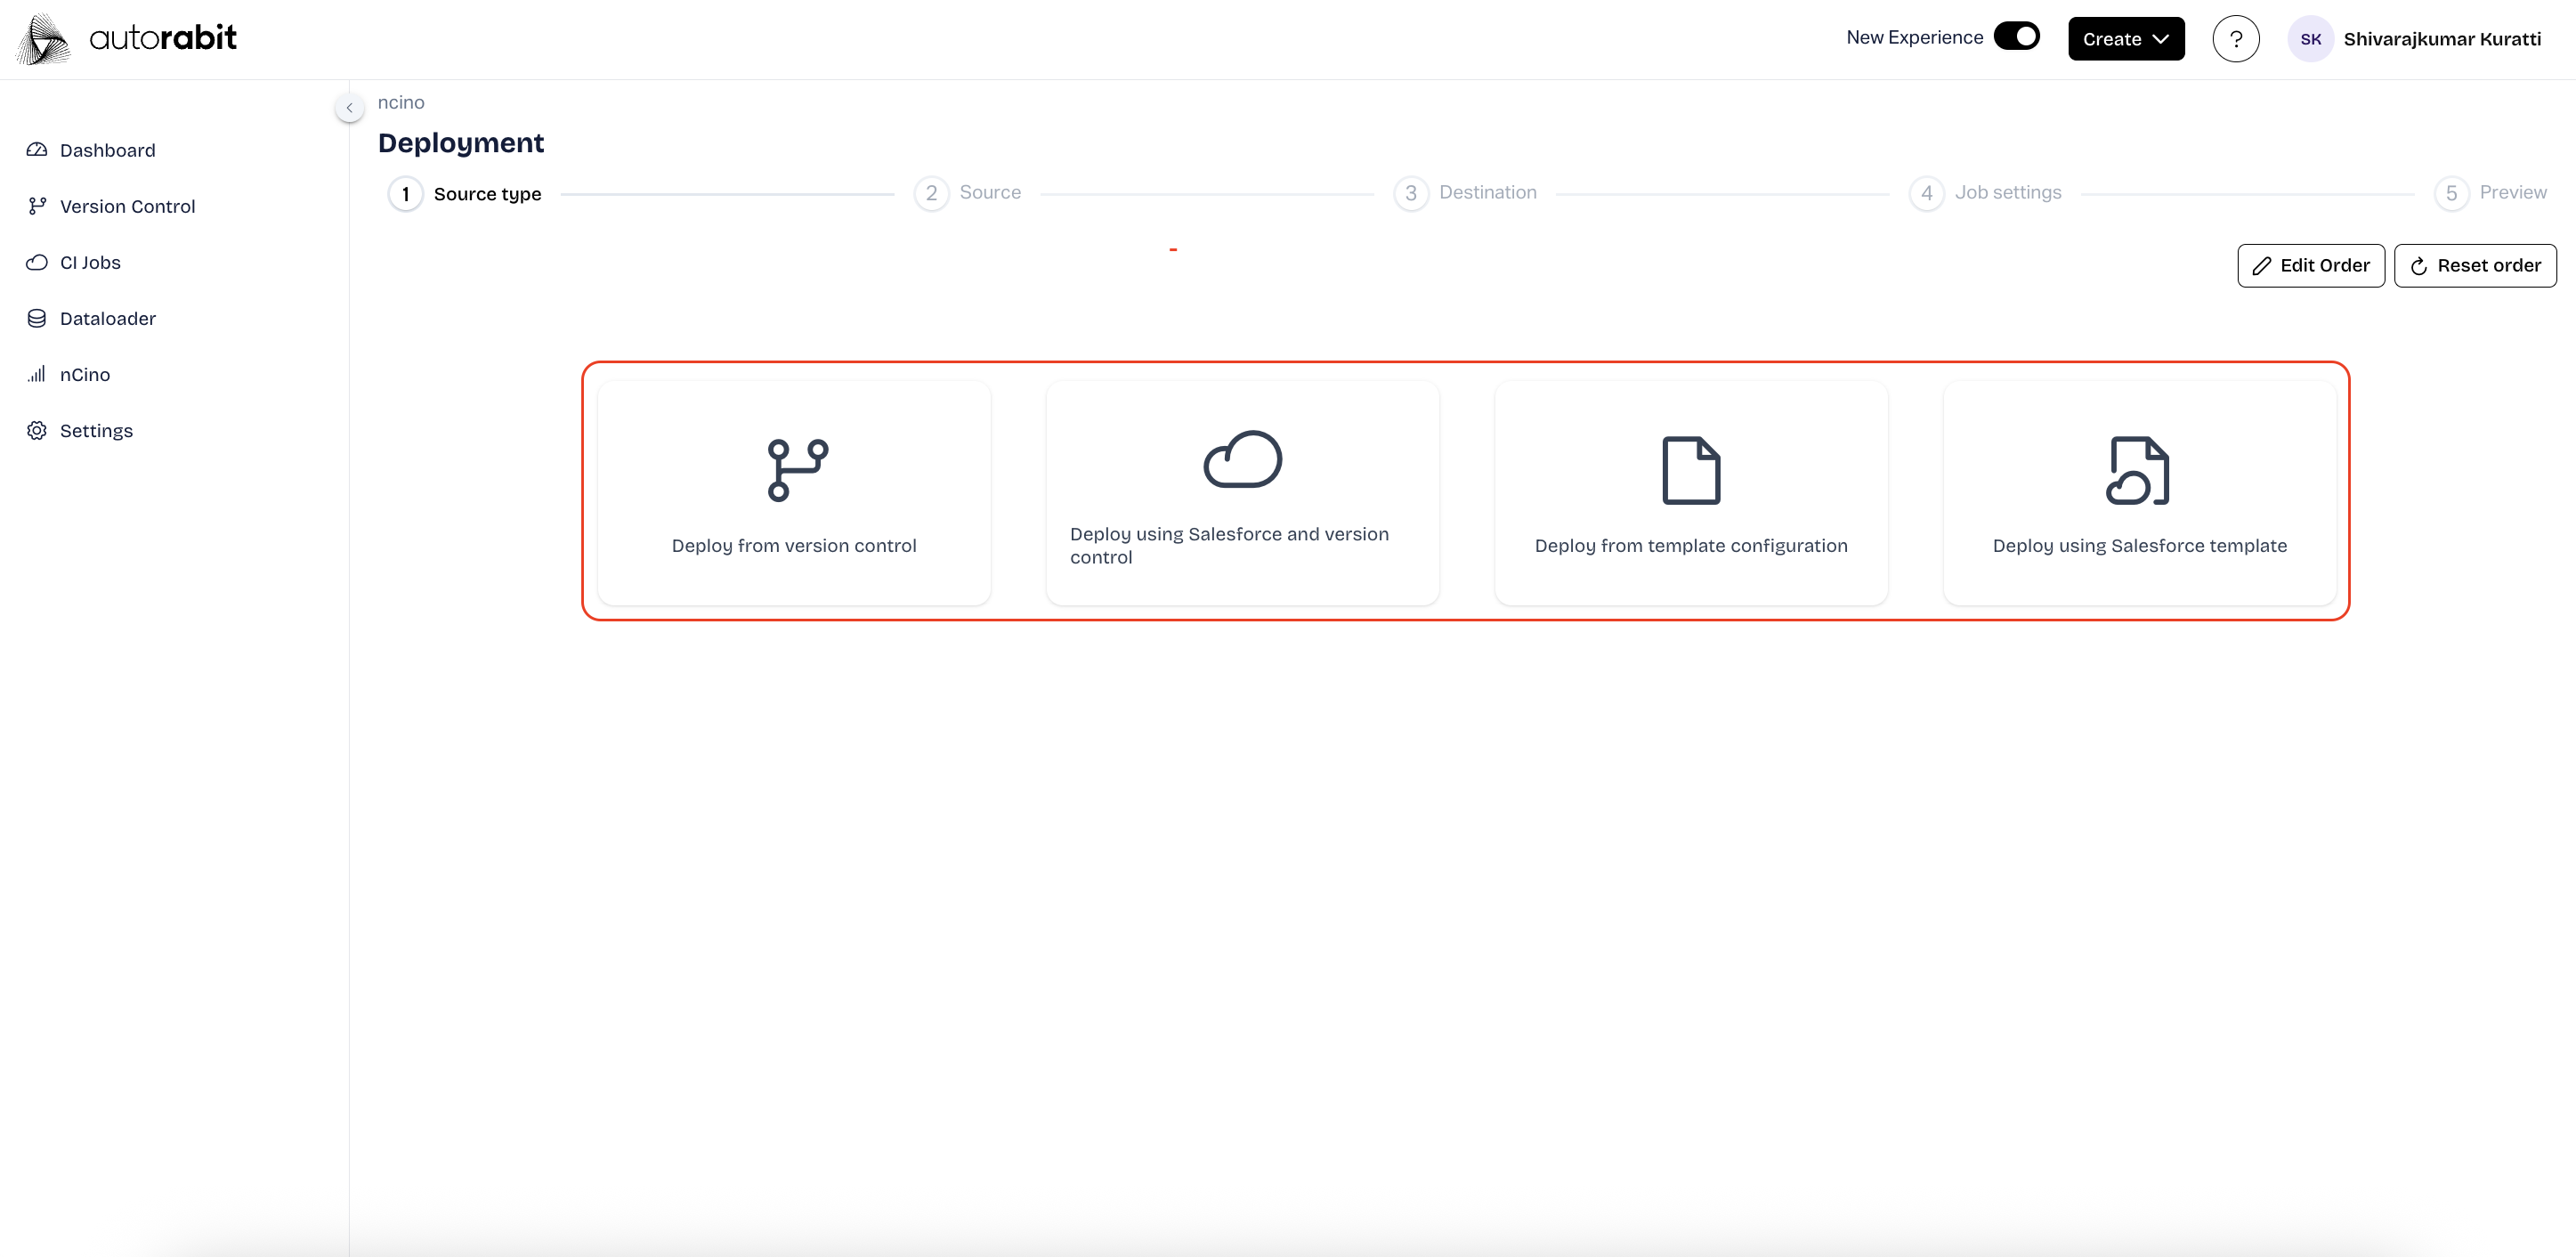Click the AutoRABIT logo
2576x1257 pixels.
coord(127,39)
